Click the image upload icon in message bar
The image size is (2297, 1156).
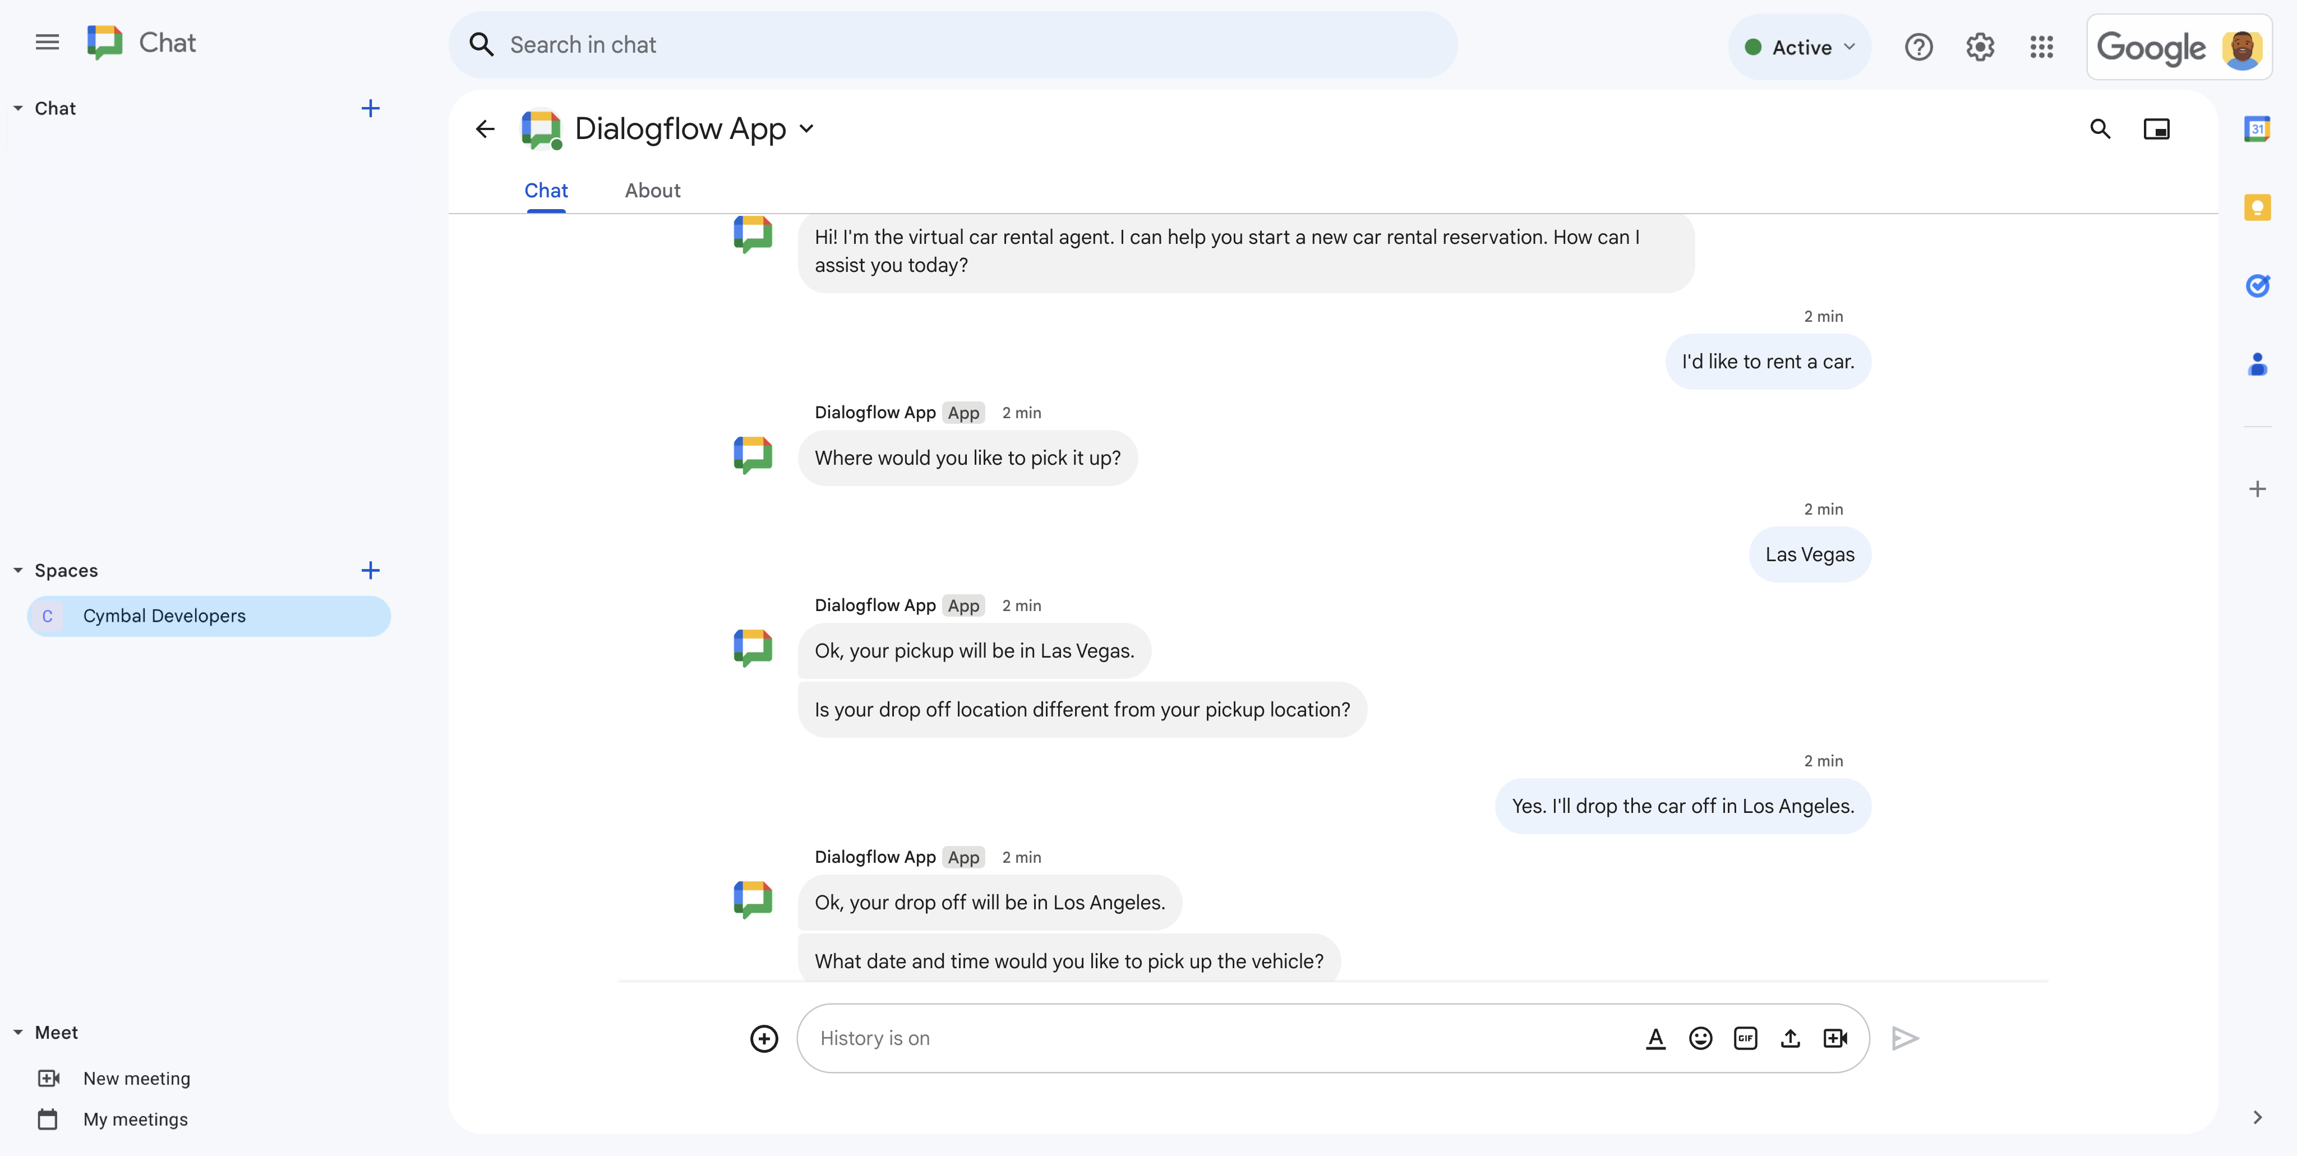click(x=1791, y=1038)
